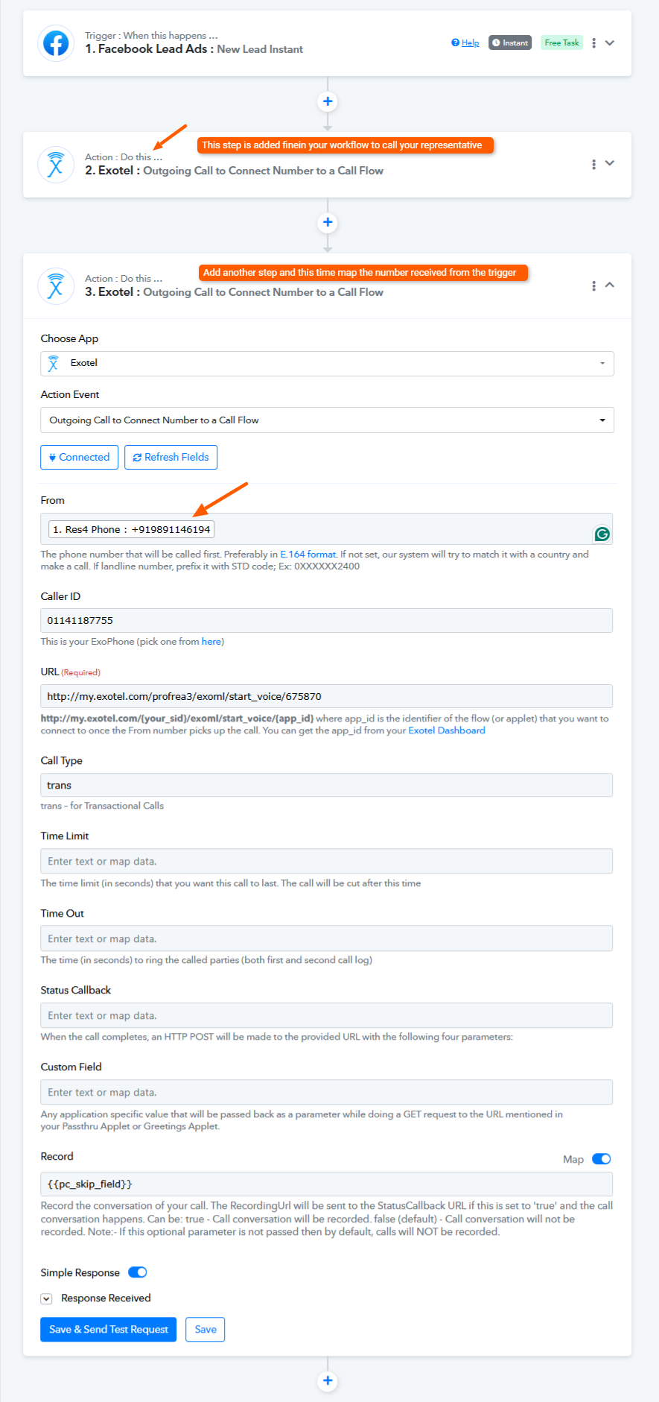The height and width of the screenshot is (1402, 659).
Task: Open the Choose App dropdown showing Exotel
Action: [x=327, y=363]
